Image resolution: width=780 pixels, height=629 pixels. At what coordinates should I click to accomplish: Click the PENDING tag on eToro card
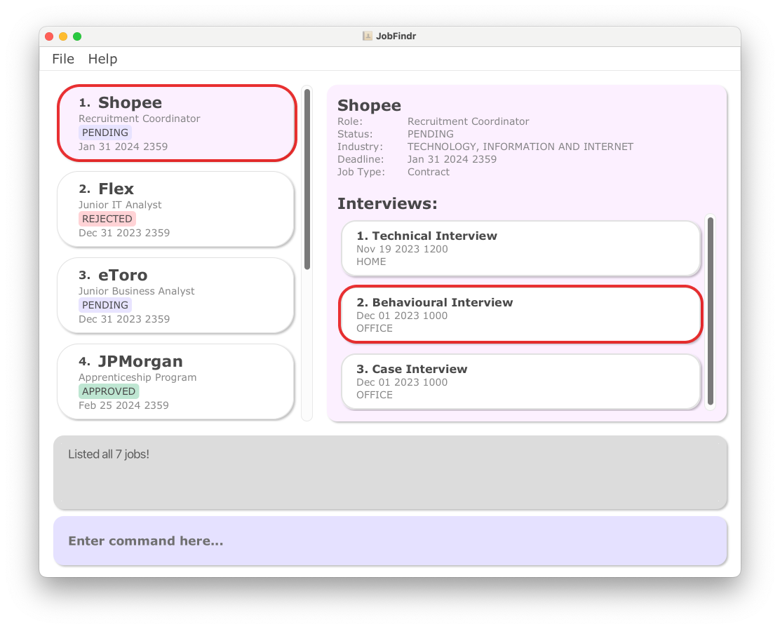(105, 305)
